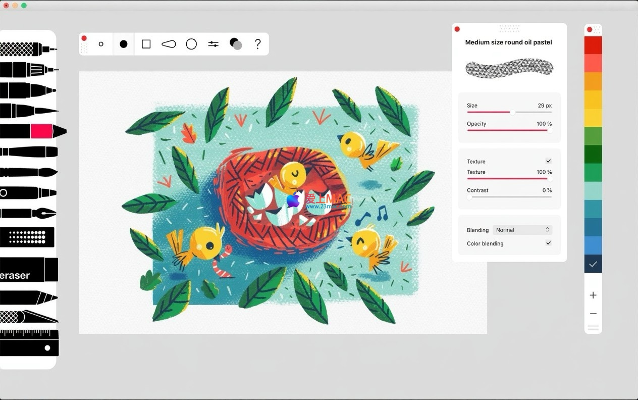
Task: Click the overlapping circles color icon
Action: click(236, 44)
